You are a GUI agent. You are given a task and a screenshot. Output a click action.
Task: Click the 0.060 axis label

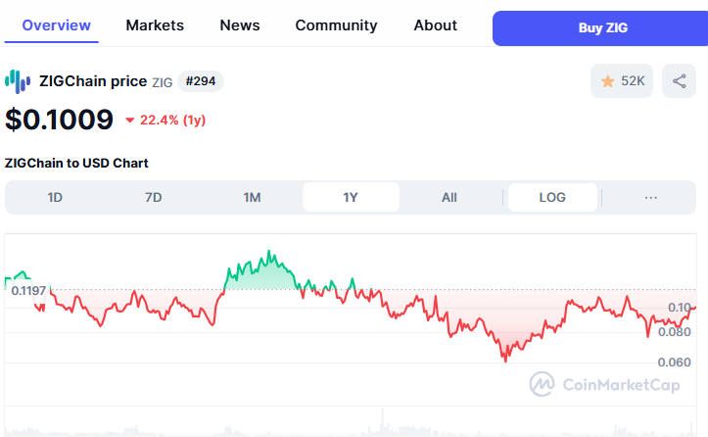click(x=674, y=363)
